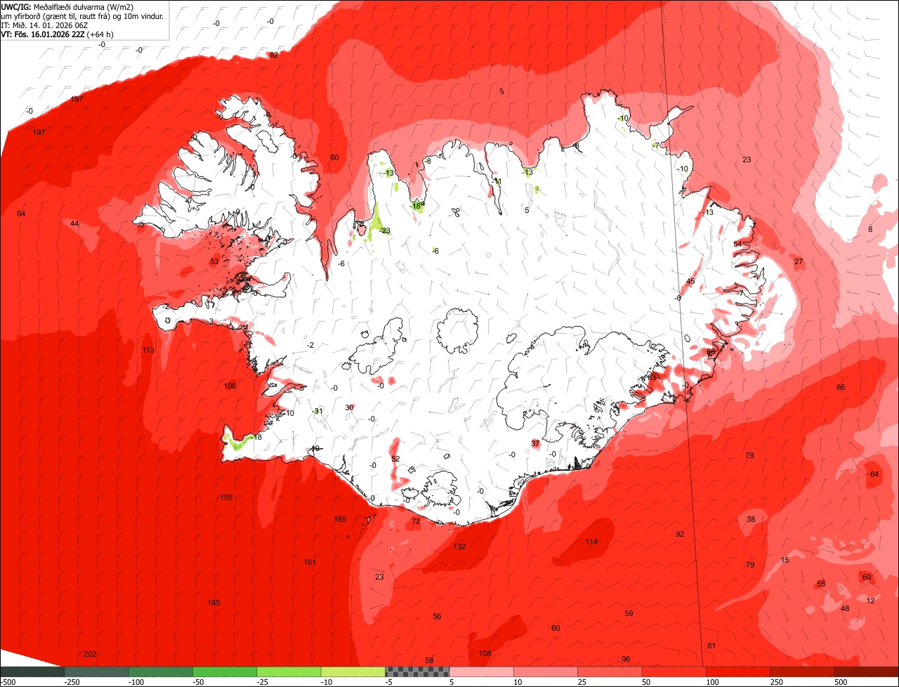This screenshot has height=687, width=899.
Task: Click the map value '30'
Action: click(349, 407)
